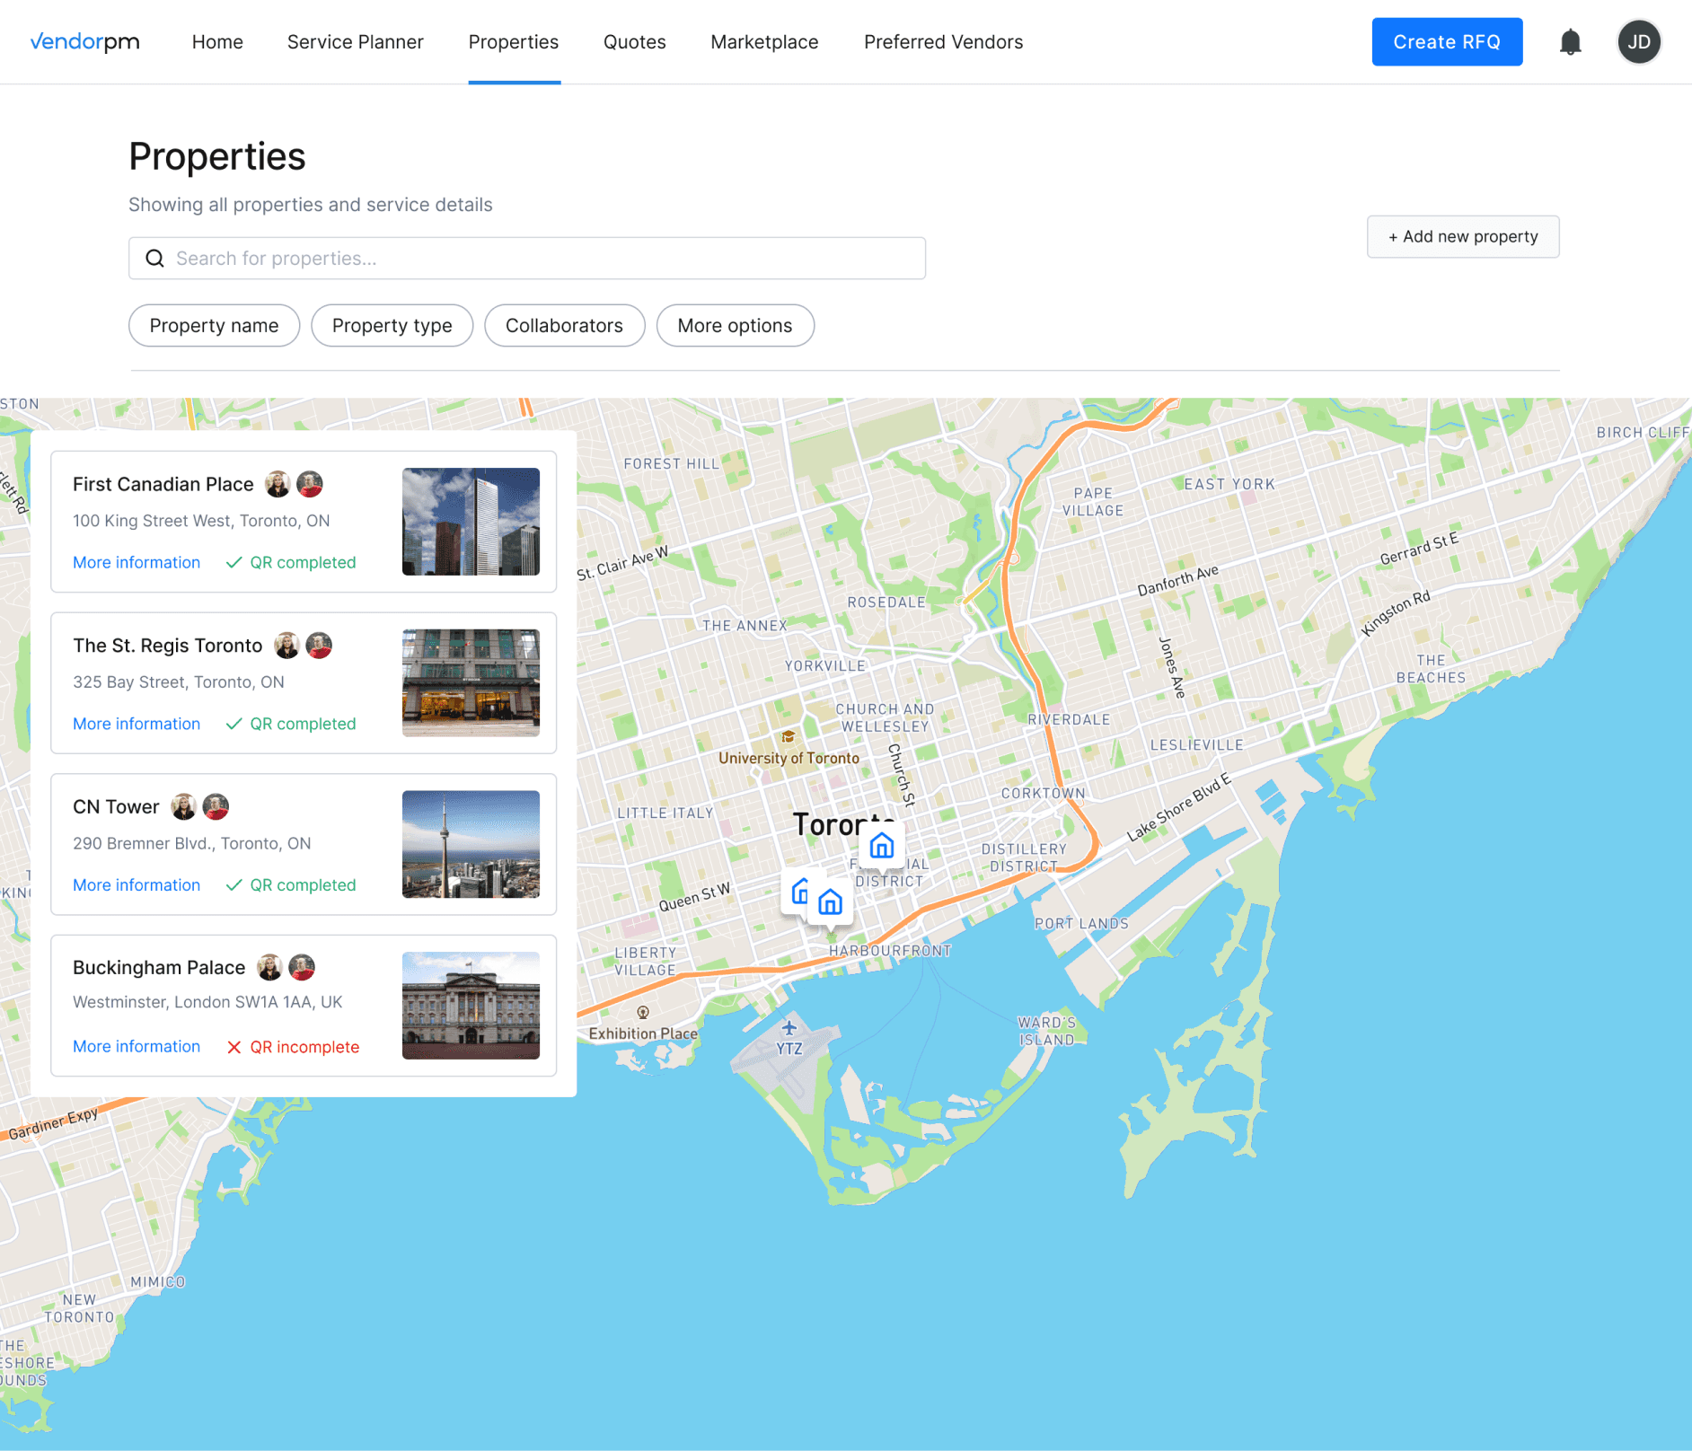Screen dimensions: 1692x1451
Task: Click the search magnifier icon
Action: pos(155,259)
